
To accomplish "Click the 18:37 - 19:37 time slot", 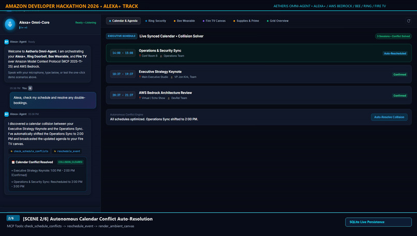I will pyautogui.click(x=123, y=74).
